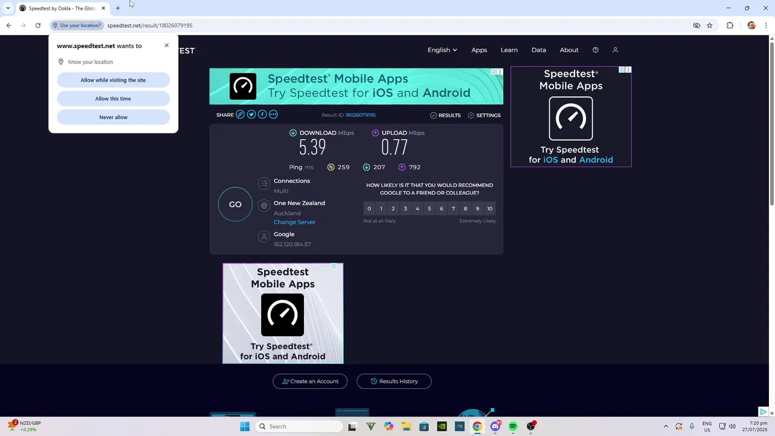Click the upload arrow icon beside UPLOAD
This screenshot has width=775, height=436.
point(375,133)
